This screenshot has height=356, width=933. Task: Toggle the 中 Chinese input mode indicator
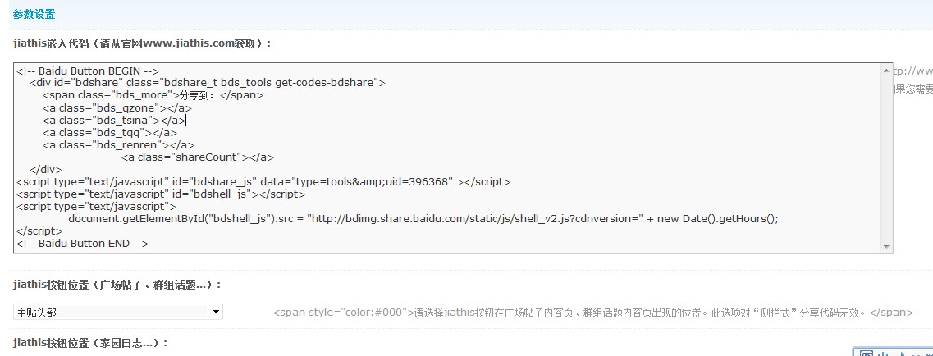pos(883,354)
